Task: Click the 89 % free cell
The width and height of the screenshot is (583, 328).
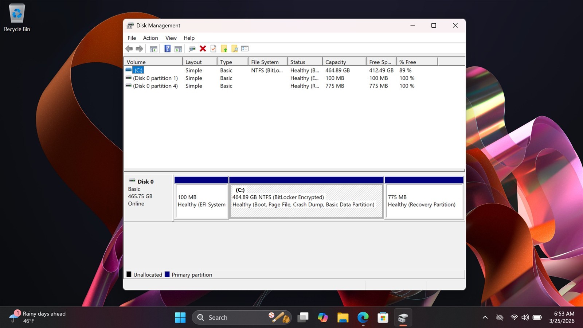Action: (x=405, y=70)
